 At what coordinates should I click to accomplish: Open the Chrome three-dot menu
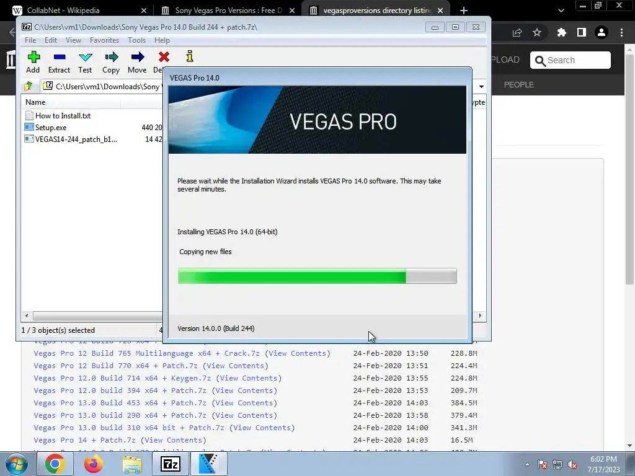click(621, 32)
